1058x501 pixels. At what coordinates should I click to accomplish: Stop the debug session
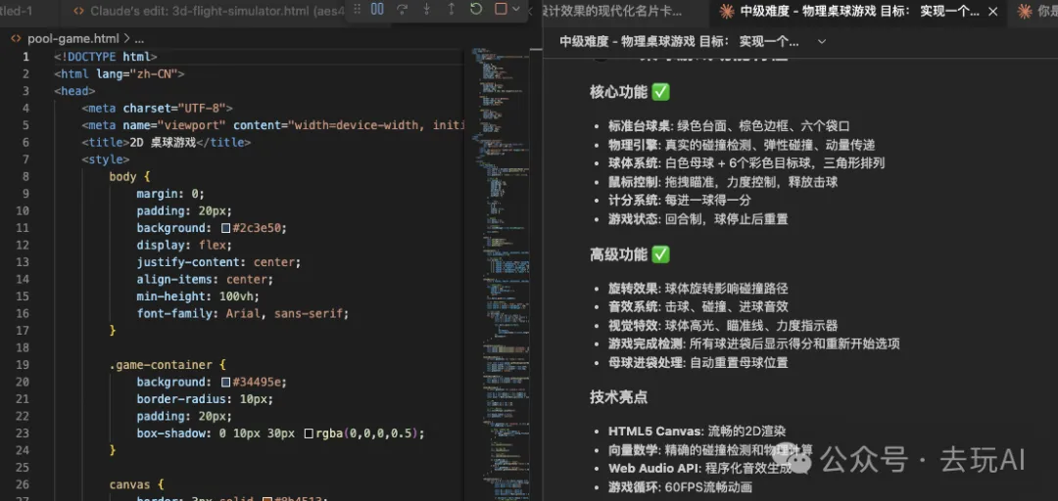coord(501,10)
